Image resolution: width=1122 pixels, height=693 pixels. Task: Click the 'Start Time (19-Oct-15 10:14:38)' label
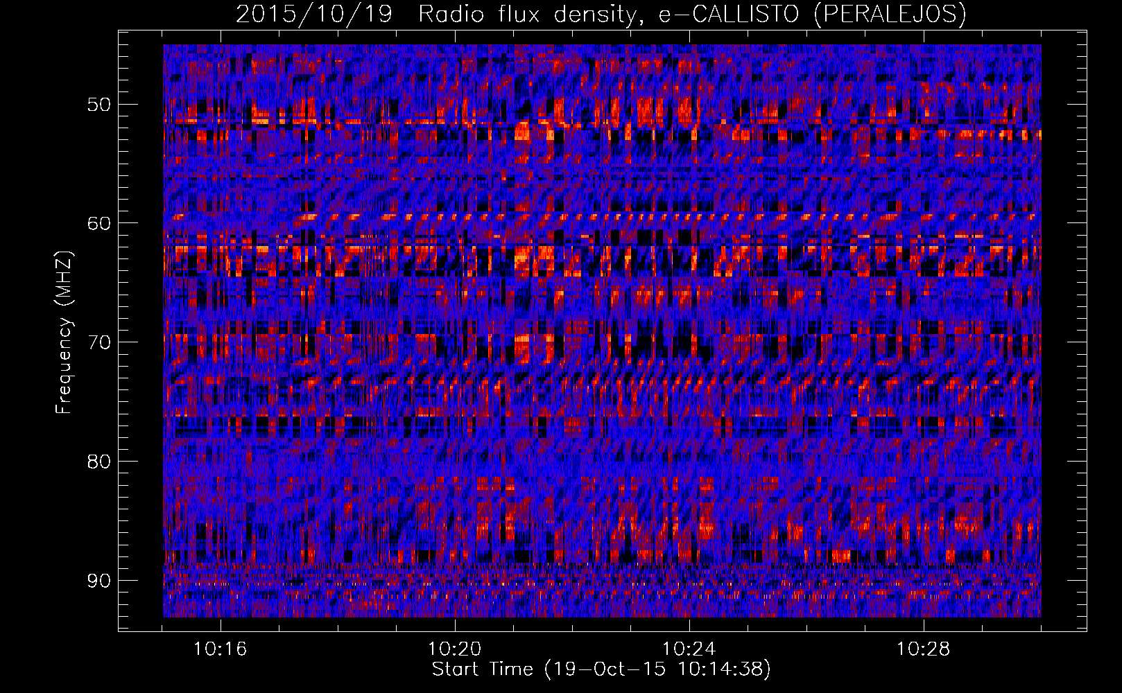coord(601,669)
